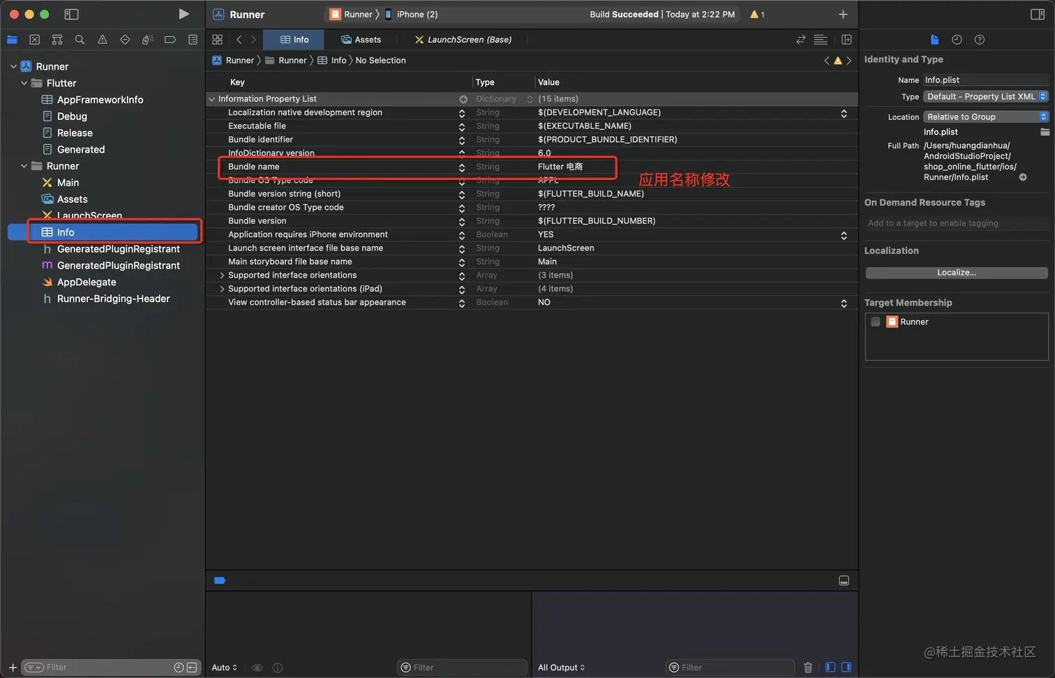This screenshot has width=1055, height=678.
Task: Click the navigator Filter field
Action: pos(111,668)
